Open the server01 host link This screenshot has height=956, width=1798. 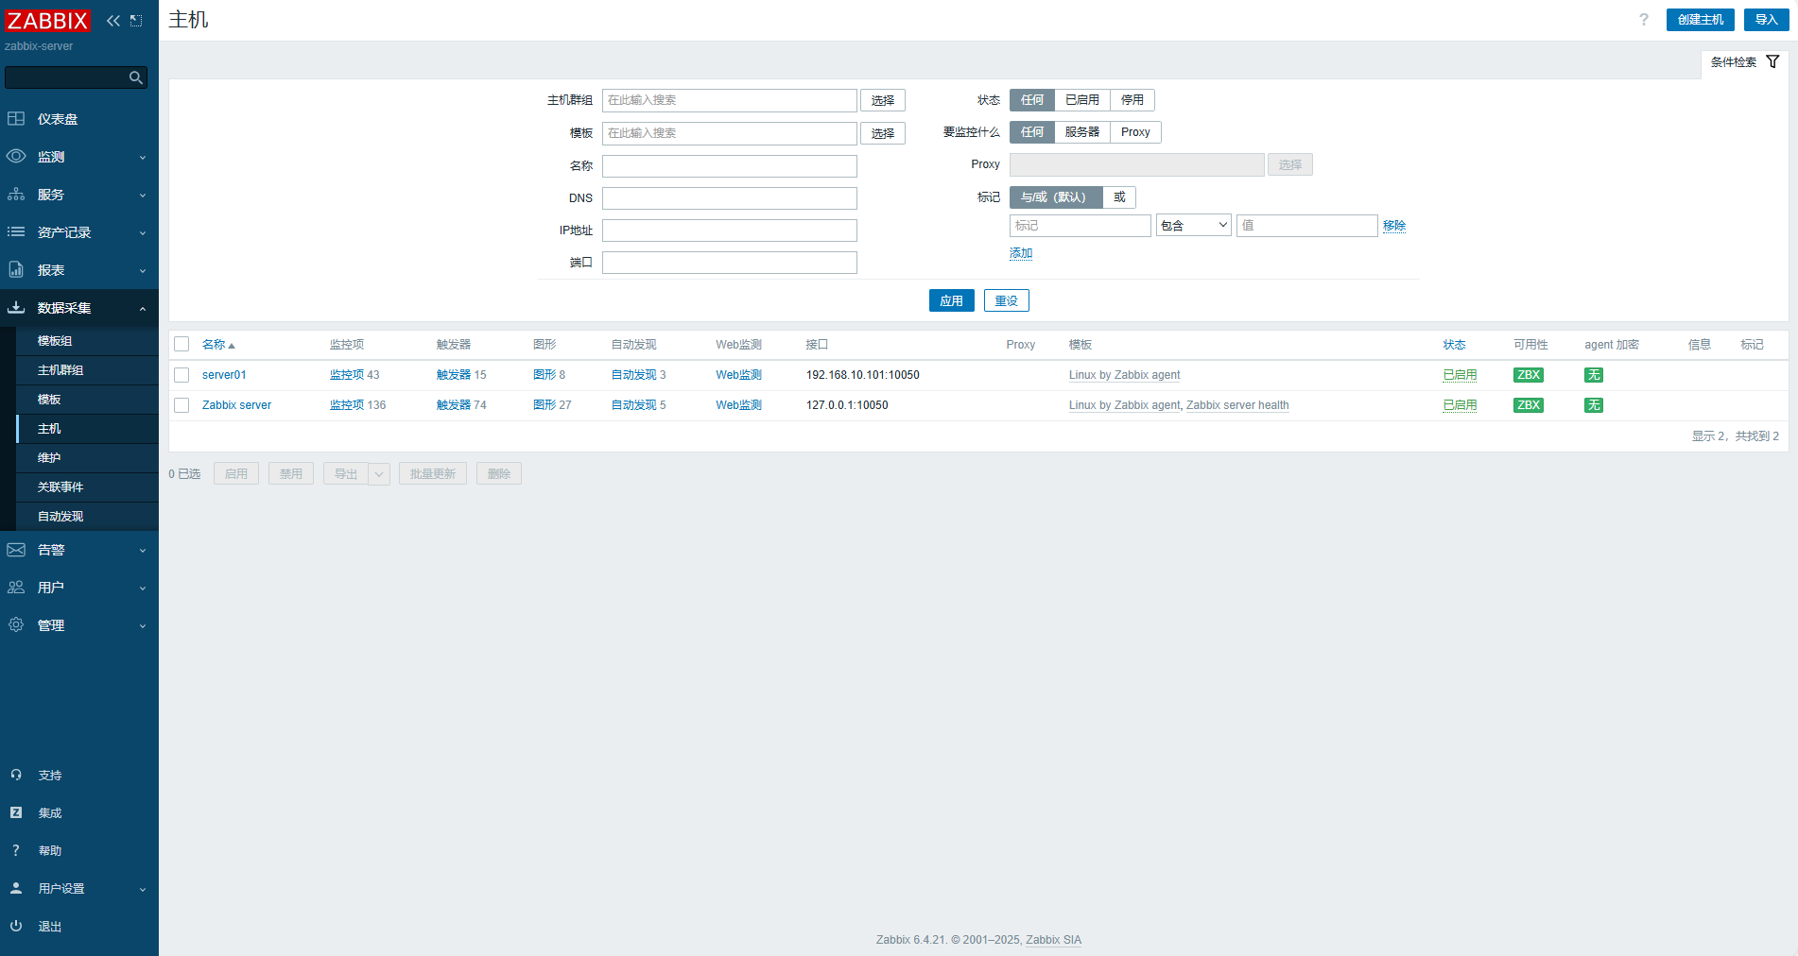tap(224, 375)
